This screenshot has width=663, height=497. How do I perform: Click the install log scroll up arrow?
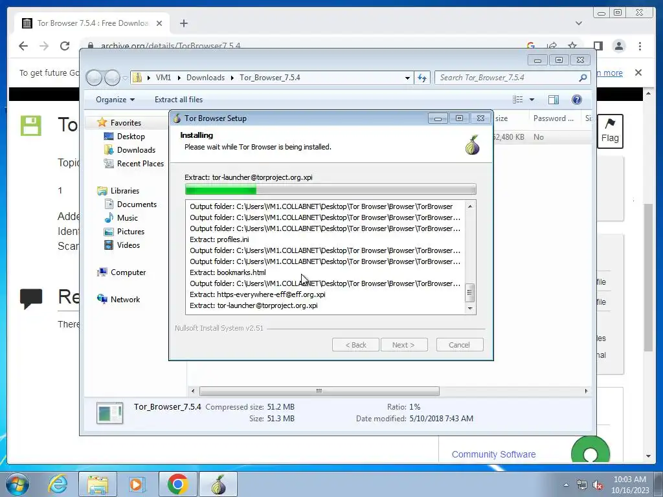[x=470, y=206]
